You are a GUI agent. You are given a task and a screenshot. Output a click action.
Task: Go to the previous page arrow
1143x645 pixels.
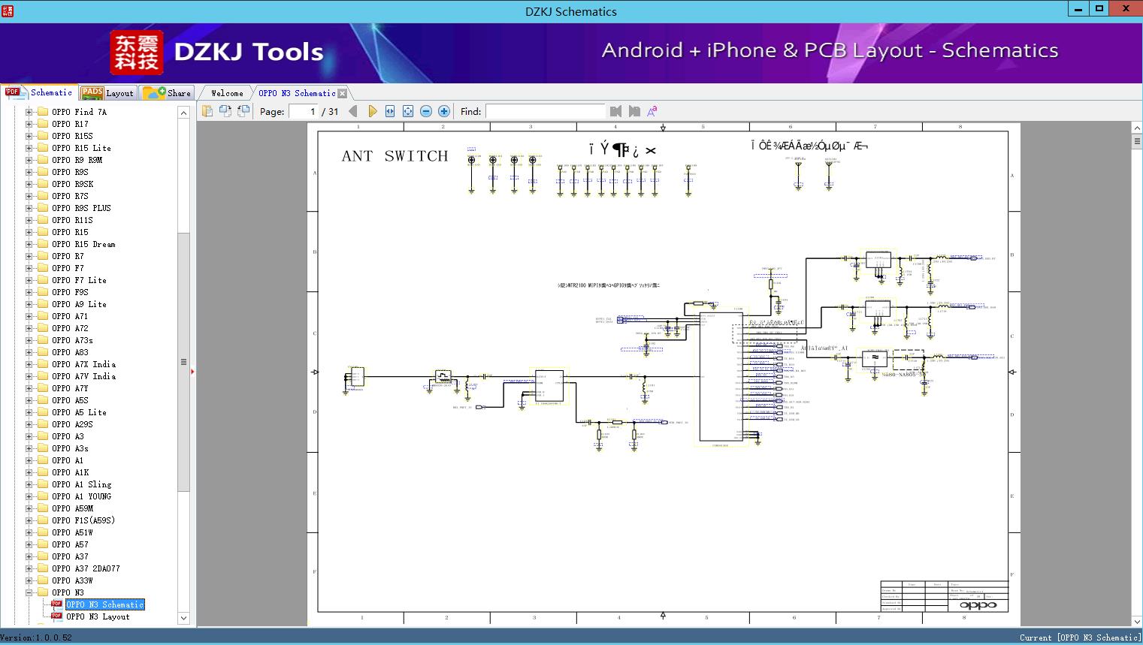(353, 111)
